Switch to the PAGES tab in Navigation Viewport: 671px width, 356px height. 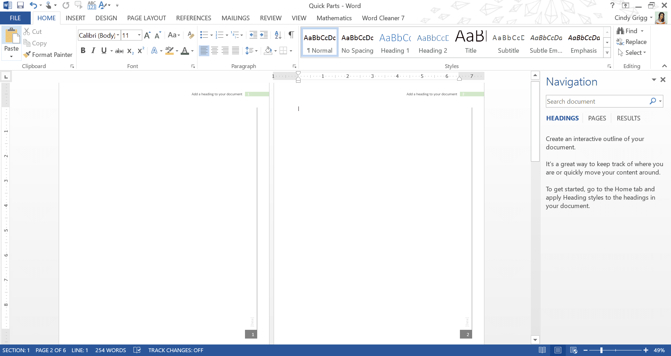[597, 118]
